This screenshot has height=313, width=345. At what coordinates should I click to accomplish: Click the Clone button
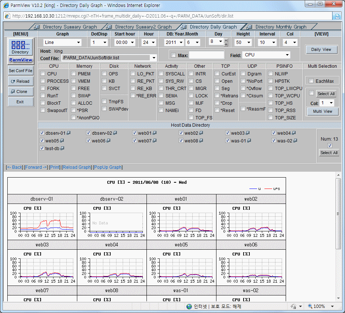[21, 92]
